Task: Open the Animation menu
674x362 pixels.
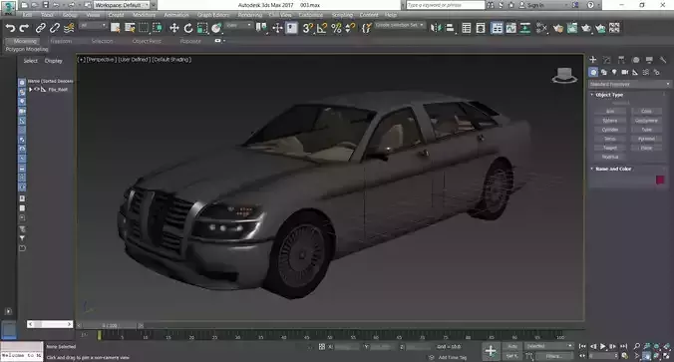Action: point(176,15)
